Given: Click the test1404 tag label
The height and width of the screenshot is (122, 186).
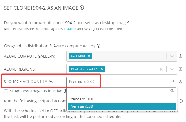Looking at the screenshot, I should [x=78, y=56].
